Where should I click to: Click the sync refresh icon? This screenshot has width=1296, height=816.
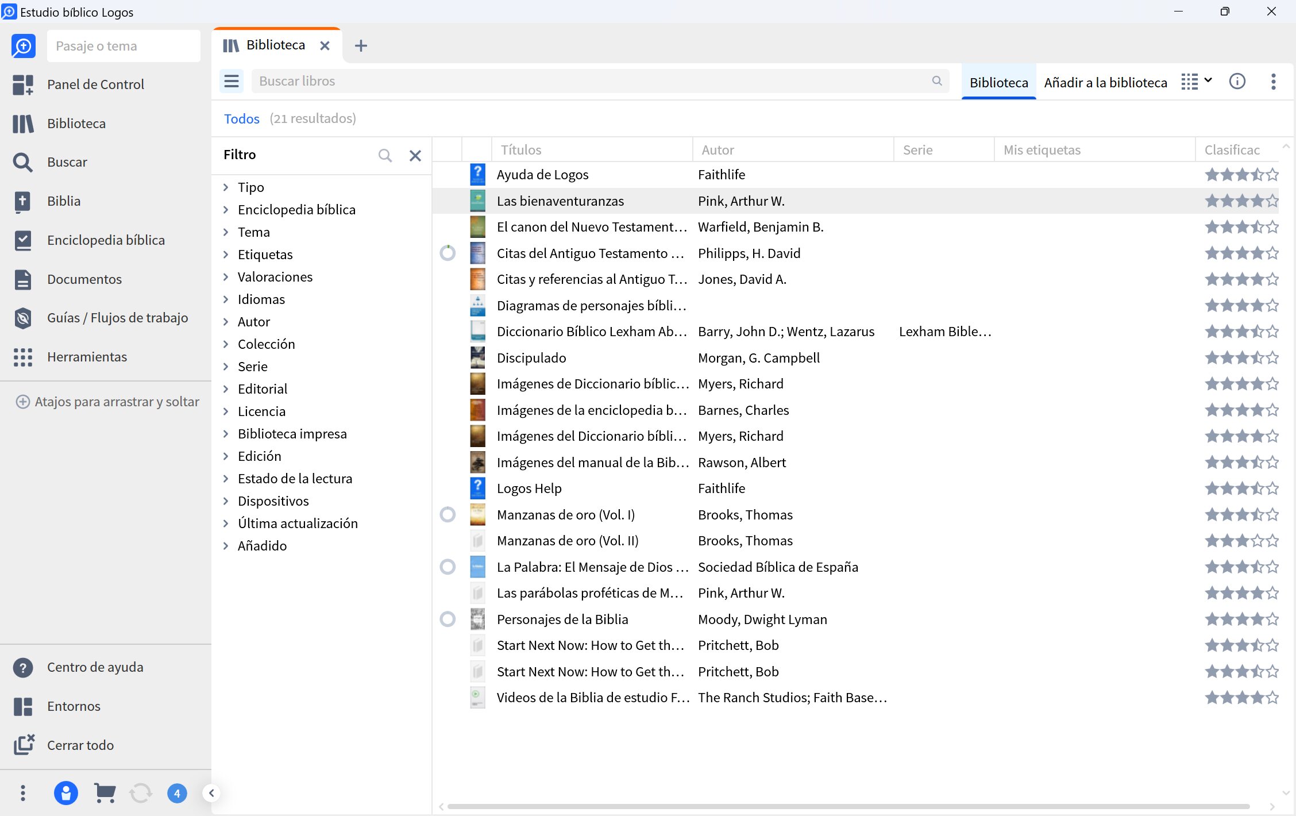[x=141, y=794]
